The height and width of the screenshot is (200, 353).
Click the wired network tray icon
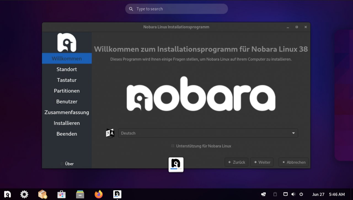[x=285, y=194]
